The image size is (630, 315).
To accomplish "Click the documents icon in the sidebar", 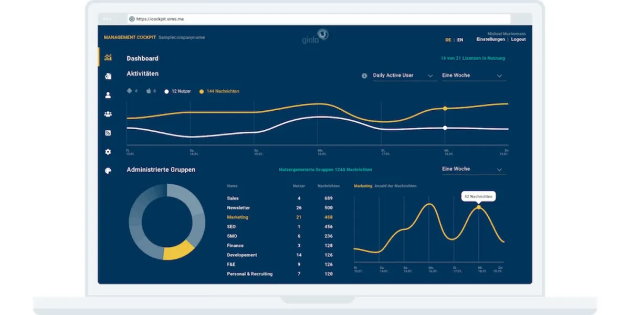I will (108, 76).
